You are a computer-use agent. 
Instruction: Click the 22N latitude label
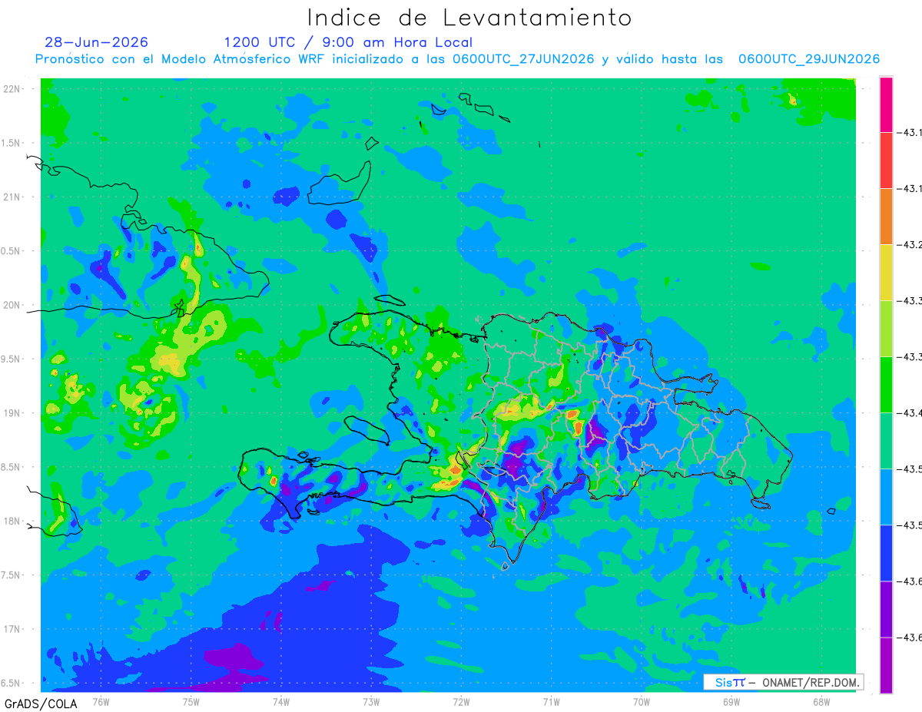point(13,89)
